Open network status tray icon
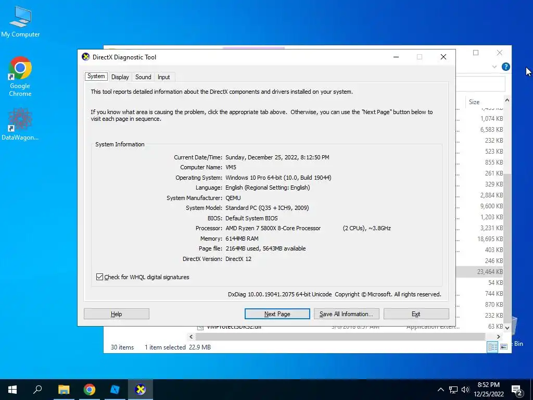533x400 pixels. [x=453, y=390]
